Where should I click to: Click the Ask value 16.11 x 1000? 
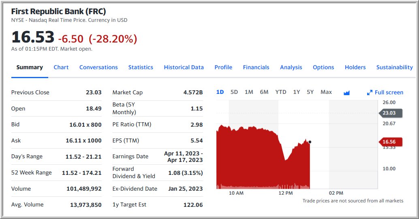pyautogui.click(x=83, y=140)
